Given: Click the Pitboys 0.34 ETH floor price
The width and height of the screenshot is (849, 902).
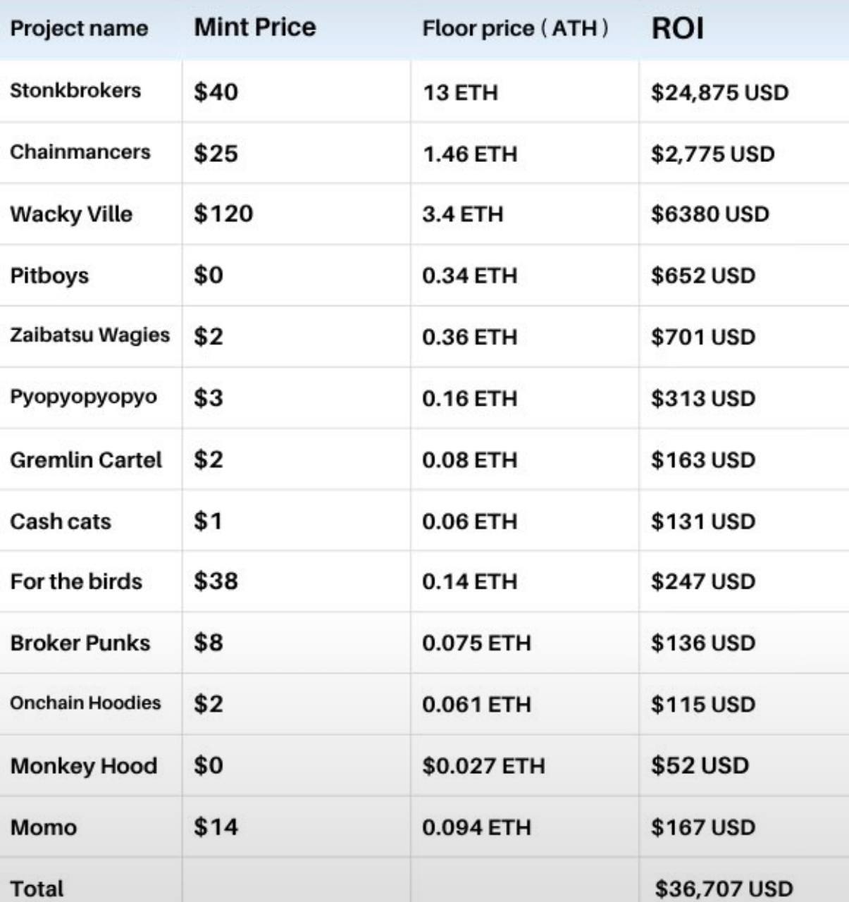Looking at the screenshot, I should pos(469,276).
